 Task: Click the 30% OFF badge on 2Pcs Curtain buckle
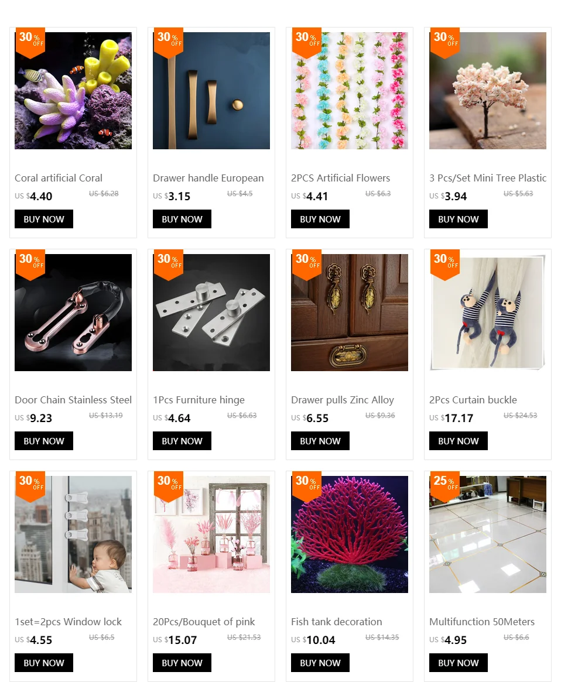[445, 264]
